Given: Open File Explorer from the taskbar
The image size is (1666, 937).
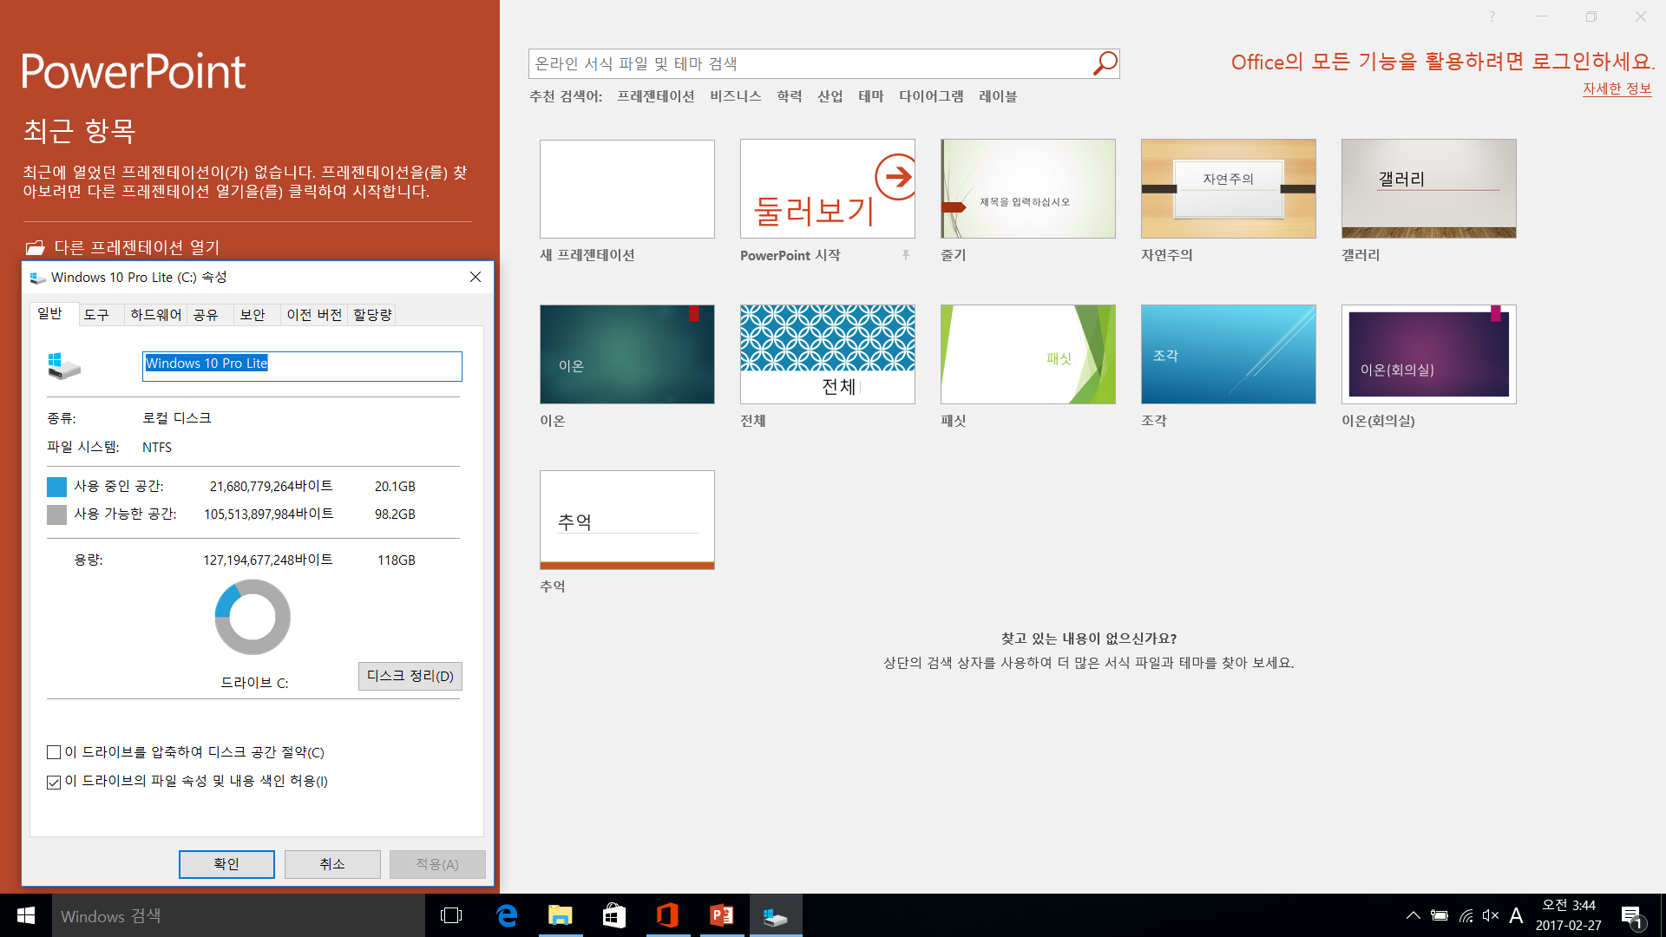Looking at the screenshot, I should click(561, 915).
